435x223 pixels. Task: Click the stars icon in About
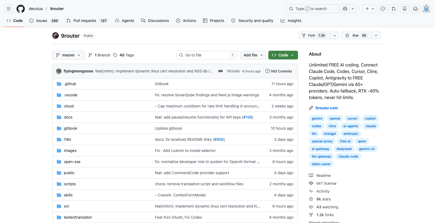click(311, 199)
